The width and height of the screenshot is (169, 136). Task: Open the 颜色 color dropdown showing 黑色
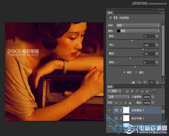pos(138,31)
